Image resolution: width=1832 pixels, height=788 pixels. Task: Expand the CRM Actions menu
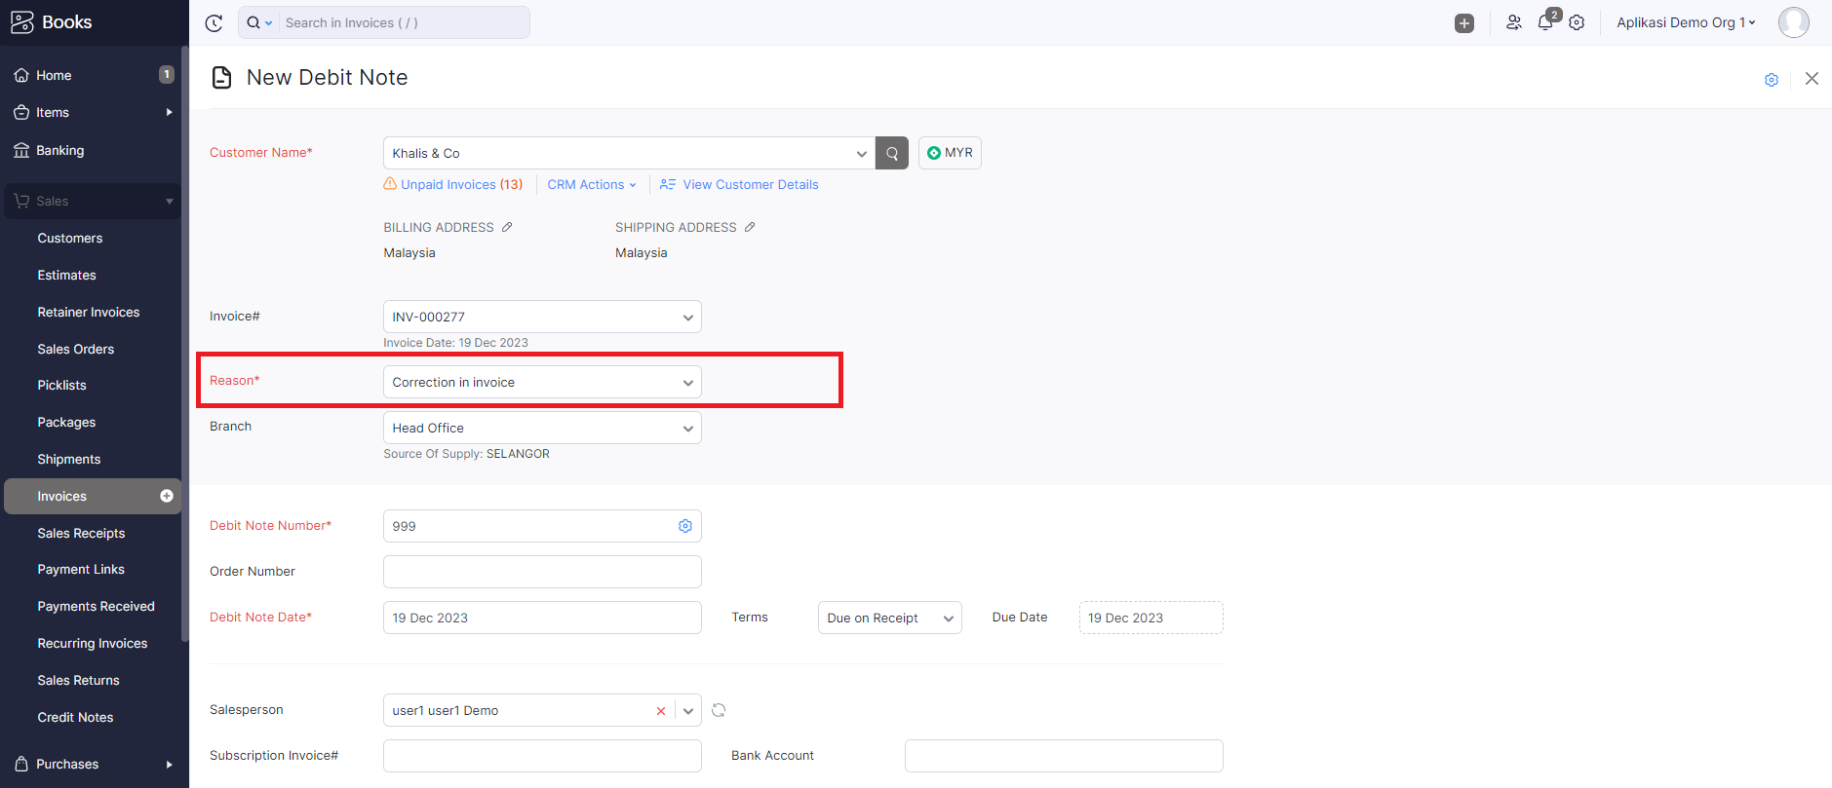coord(591,184)
